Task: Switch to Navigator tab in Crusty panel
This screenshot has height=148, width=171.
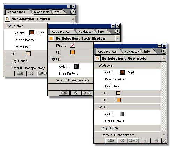Action: pyautogui.click(x=41, y=12)
